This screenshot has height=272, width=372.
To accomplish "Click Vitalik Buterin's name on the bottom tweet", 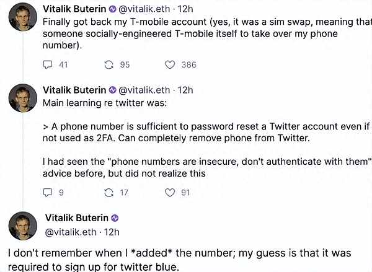I will click(x=77, y=218).
